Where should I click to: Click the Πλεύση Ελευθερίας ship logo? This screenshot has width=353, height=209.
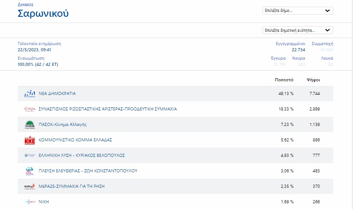[30, 171]
